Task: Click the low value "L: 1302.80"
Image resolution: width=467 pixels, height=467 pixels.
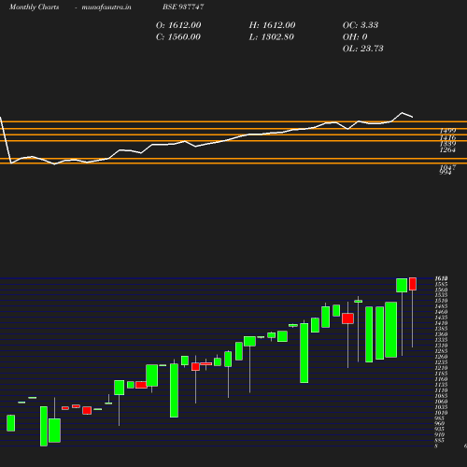Action: tap(272, 36)
